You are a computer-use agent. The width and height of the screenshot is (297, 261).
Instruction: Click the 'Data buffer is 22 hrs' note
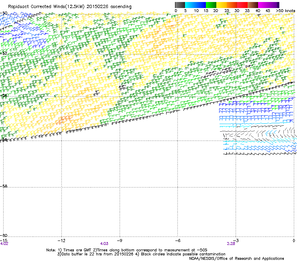point(82,254)
